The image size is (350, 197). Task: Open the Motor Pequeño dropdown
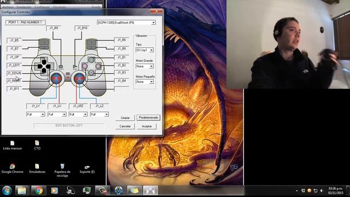click(x=144, y=82)
